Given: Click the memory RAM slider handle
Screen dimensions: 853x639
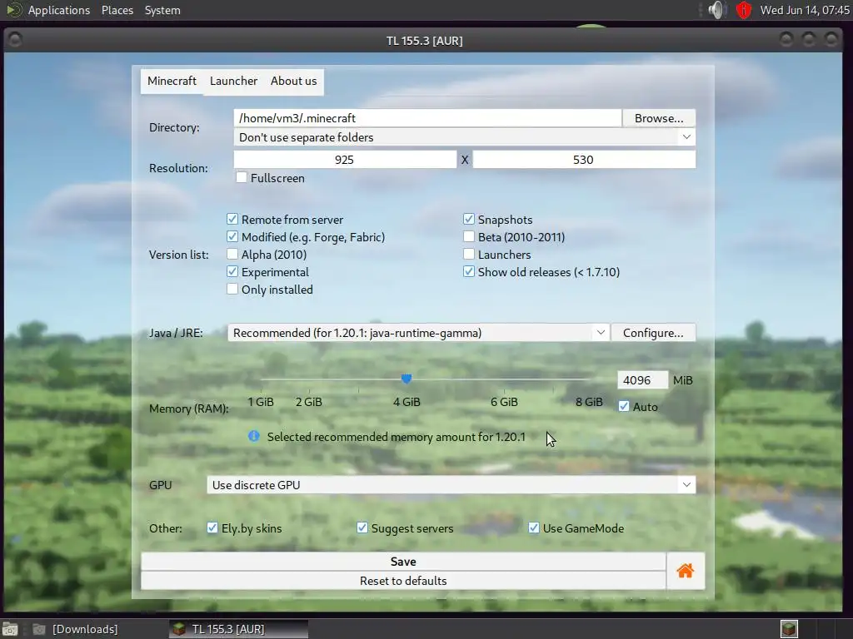Looking at the screenshot, I should [x=407, y=379].
